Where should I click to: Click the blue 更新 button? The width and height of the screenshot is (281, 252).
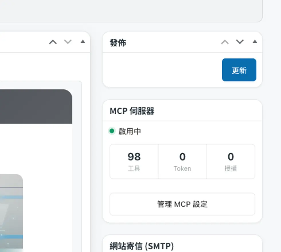coord(239,70)
